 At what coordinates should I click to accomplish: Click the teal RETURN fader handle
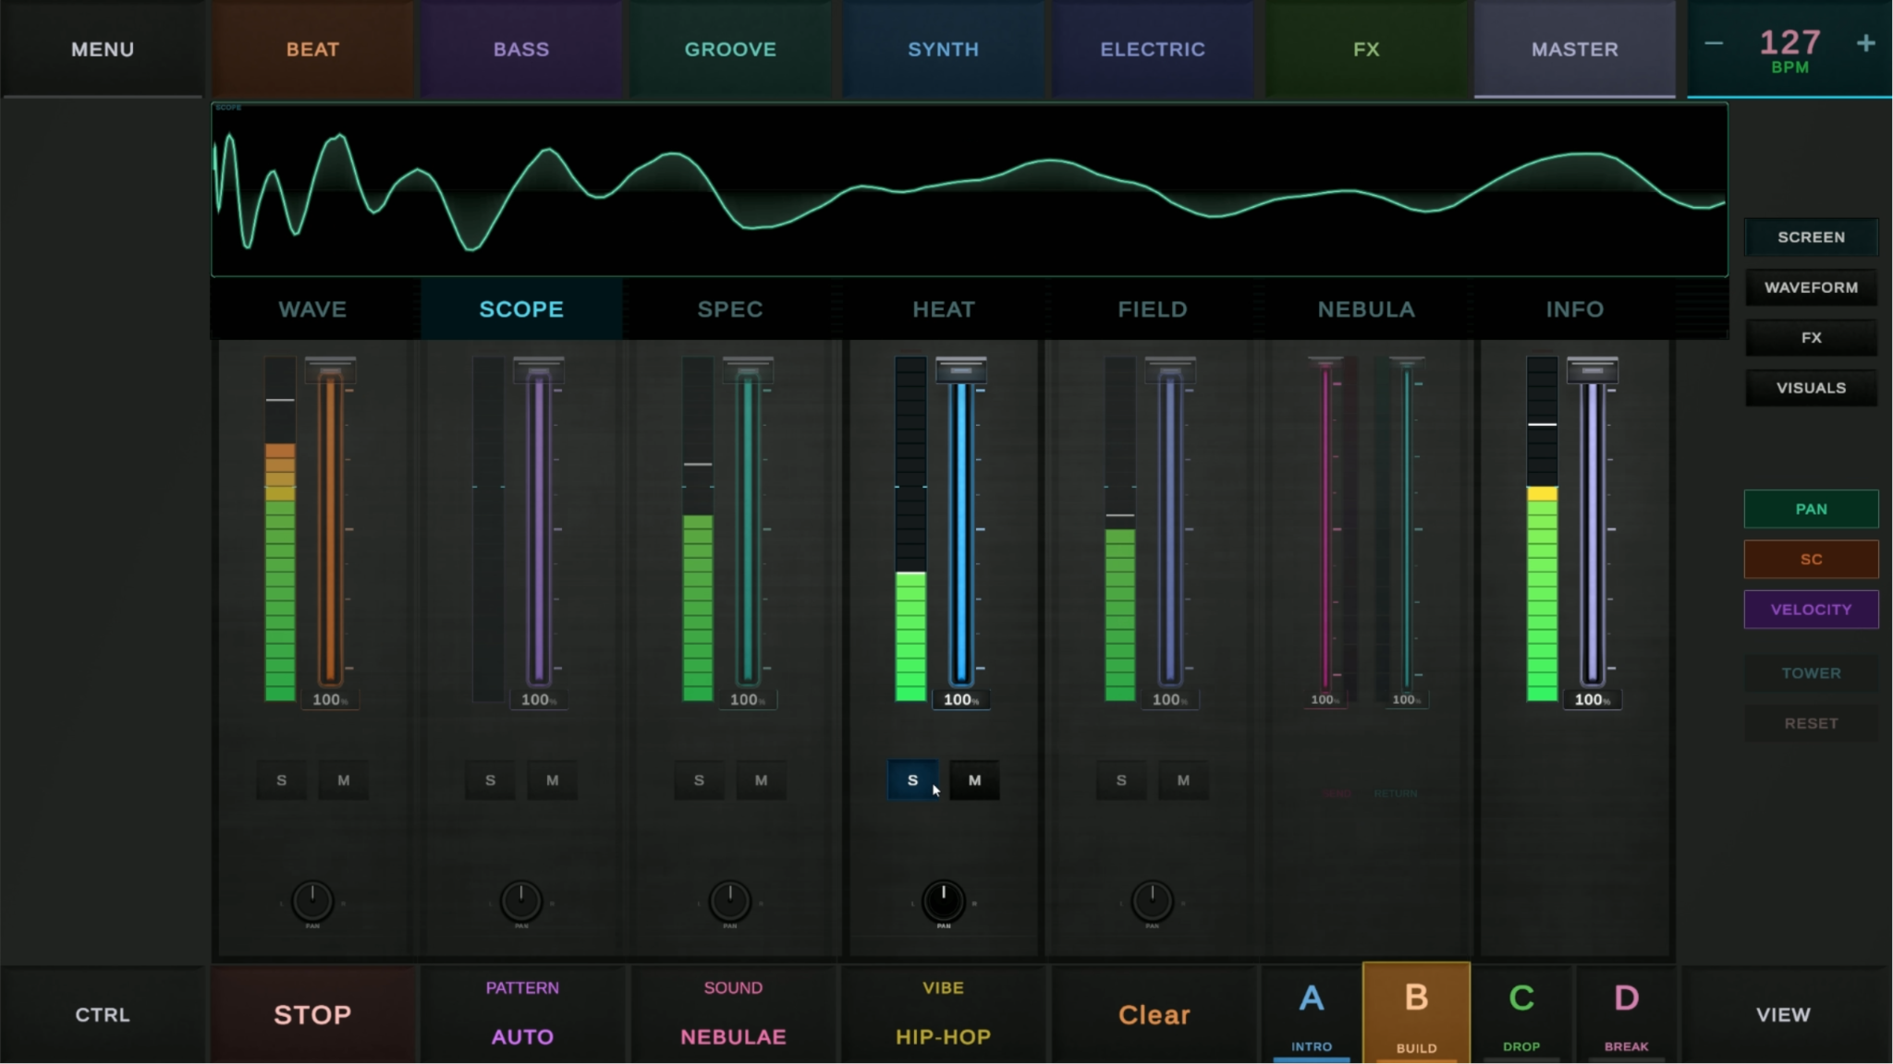pos(1407,361)
